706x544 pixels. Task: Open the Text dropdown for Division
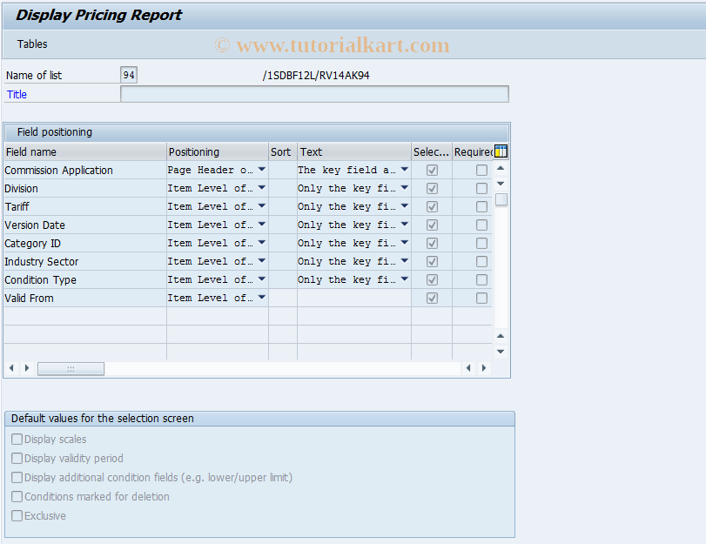(x=403, y=188)
